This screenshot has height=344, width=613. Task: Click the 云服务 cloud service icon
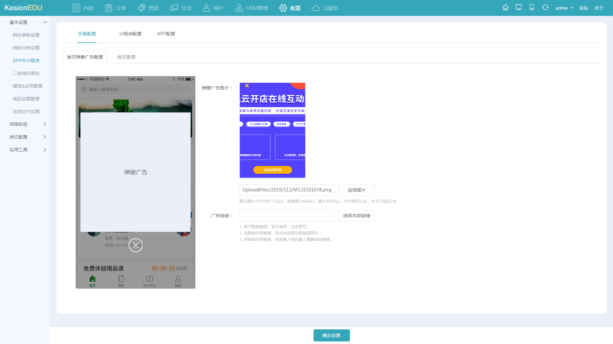click(x=316, y=8)
